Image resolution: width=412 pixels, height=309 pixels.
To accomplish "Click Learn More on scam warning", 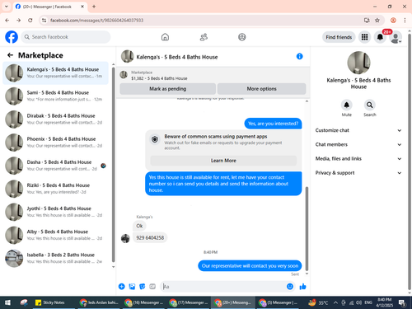I will pos(223,161).
